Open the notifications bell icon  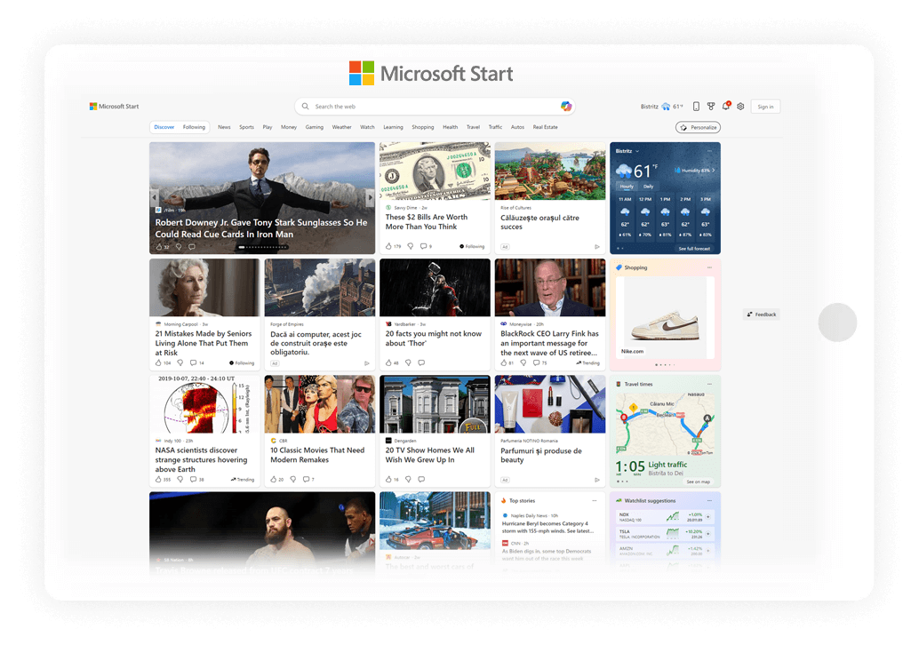point(726,106)
